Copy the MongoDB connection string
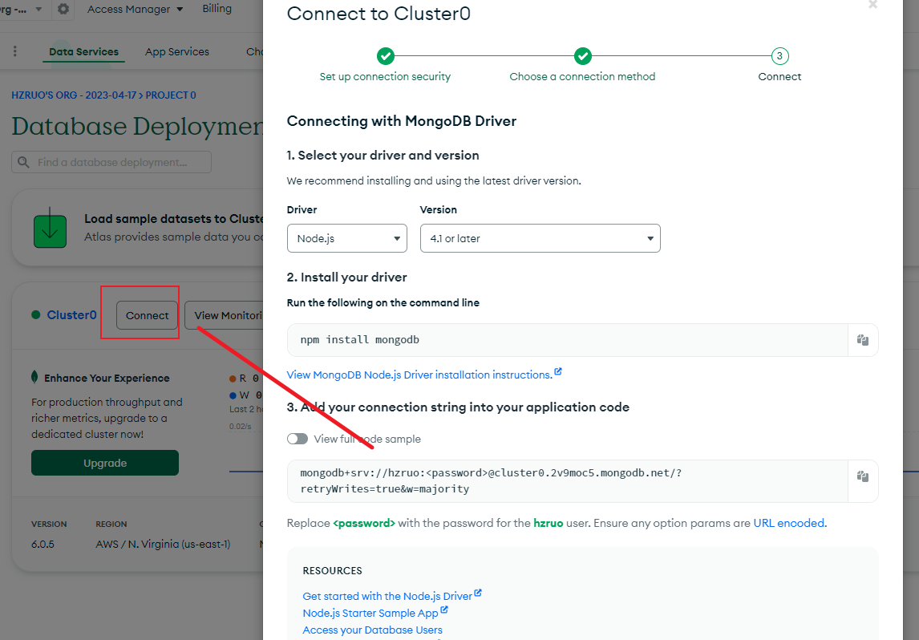Image resolution: width=919 pixels, height=640 pixels. (x=863, y=476)
